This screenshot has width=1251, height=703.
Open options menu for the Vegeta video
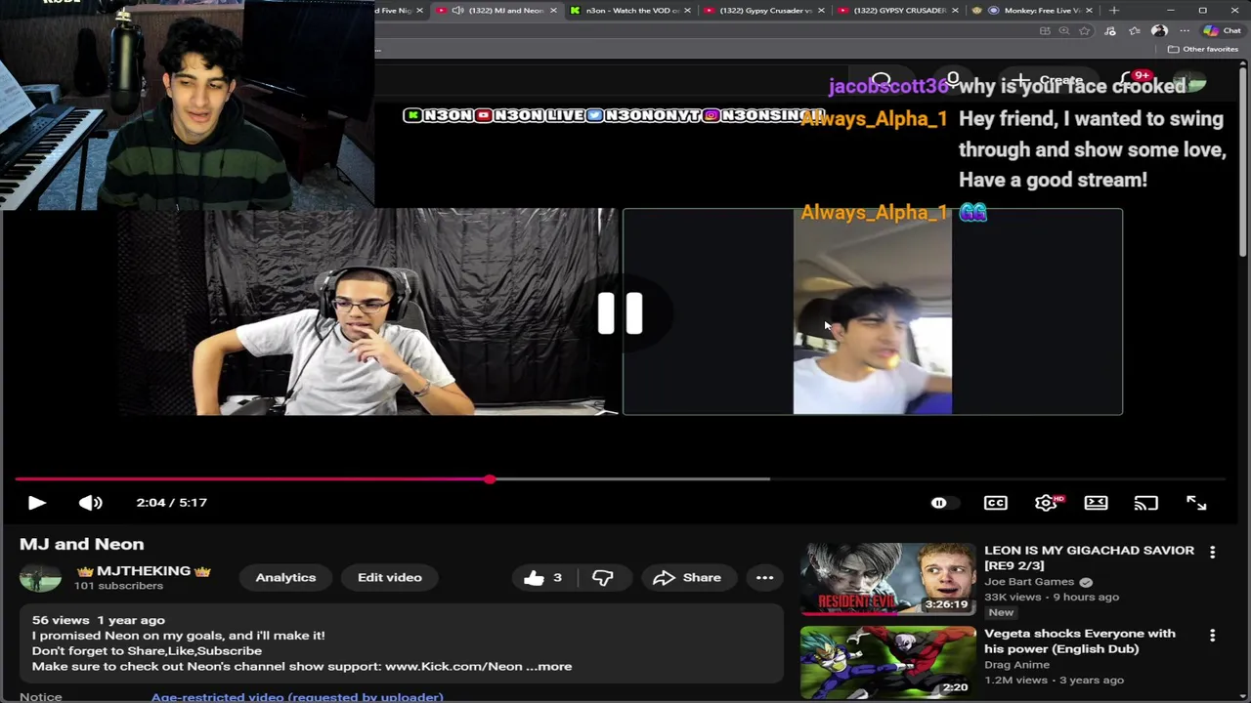tap(1212, 636)
